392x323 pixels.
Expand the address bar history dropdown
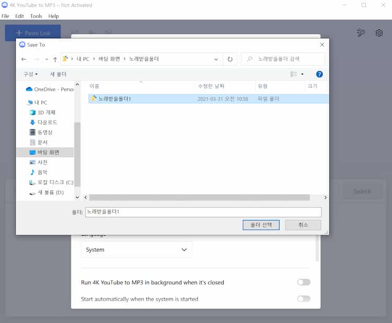[216, 59]
